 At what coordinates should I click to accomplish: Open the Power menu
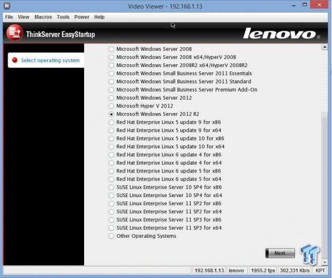tap(82, 17)
